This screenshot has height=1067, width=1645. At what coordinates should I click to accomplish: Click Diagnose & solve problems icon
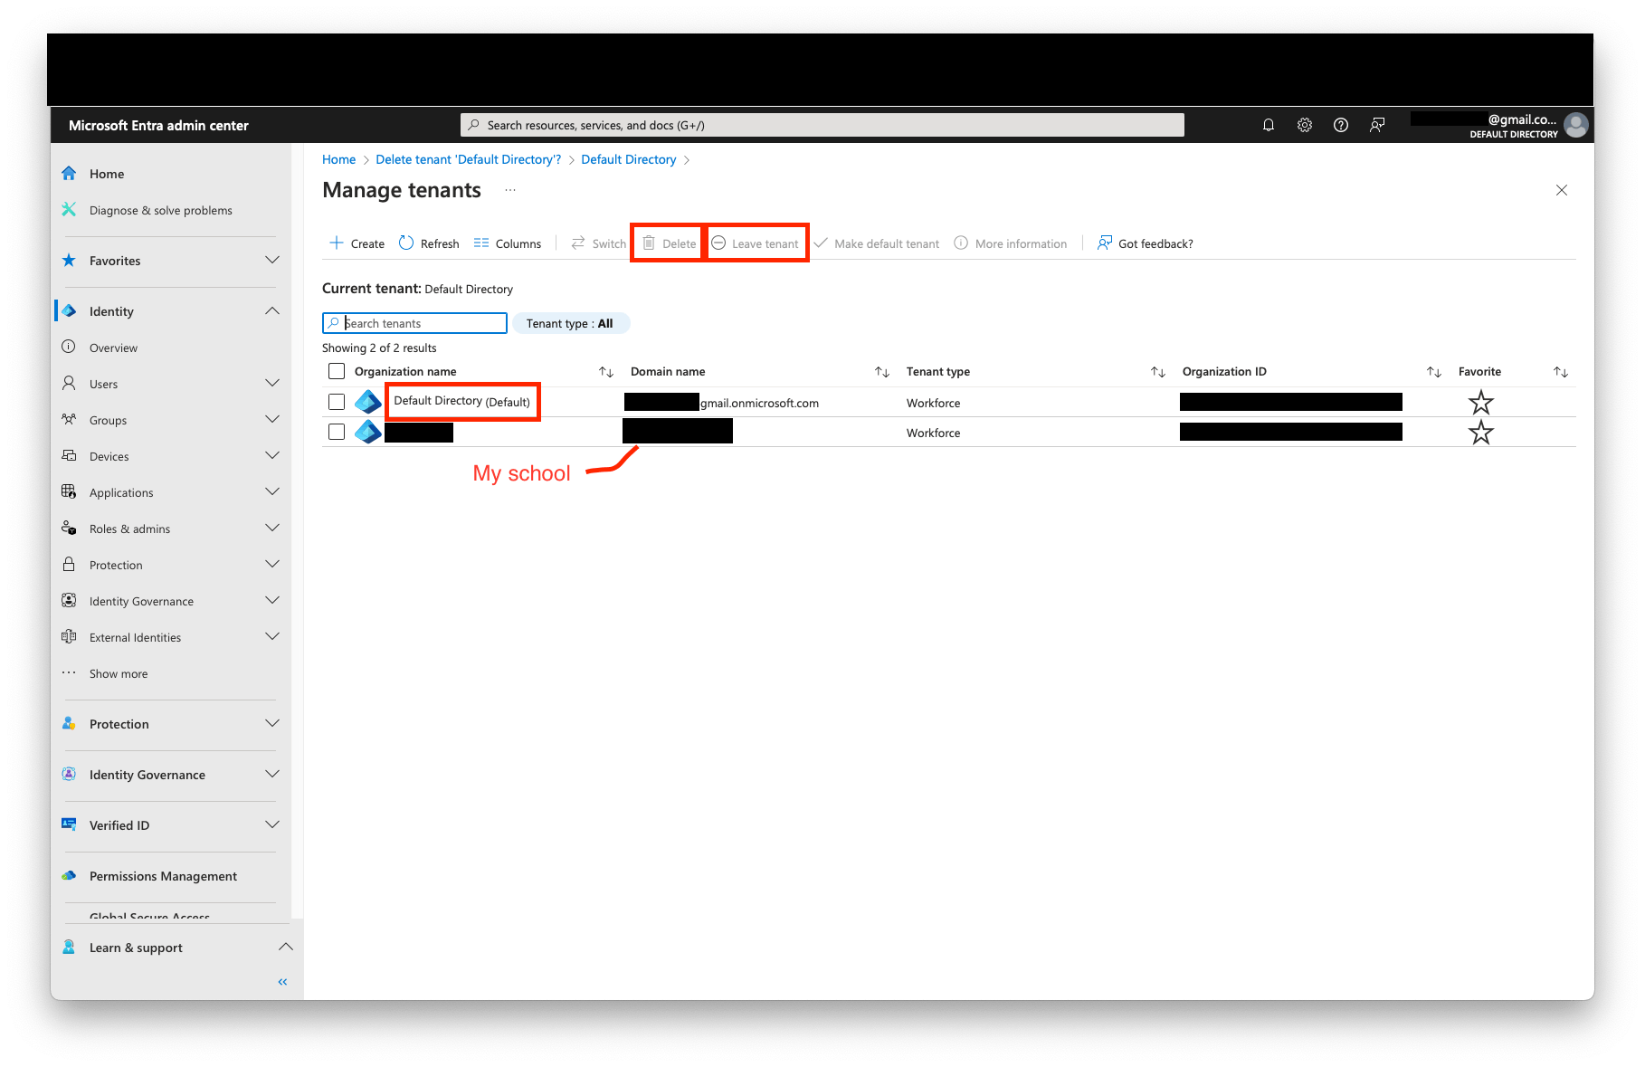click(69, 209)
